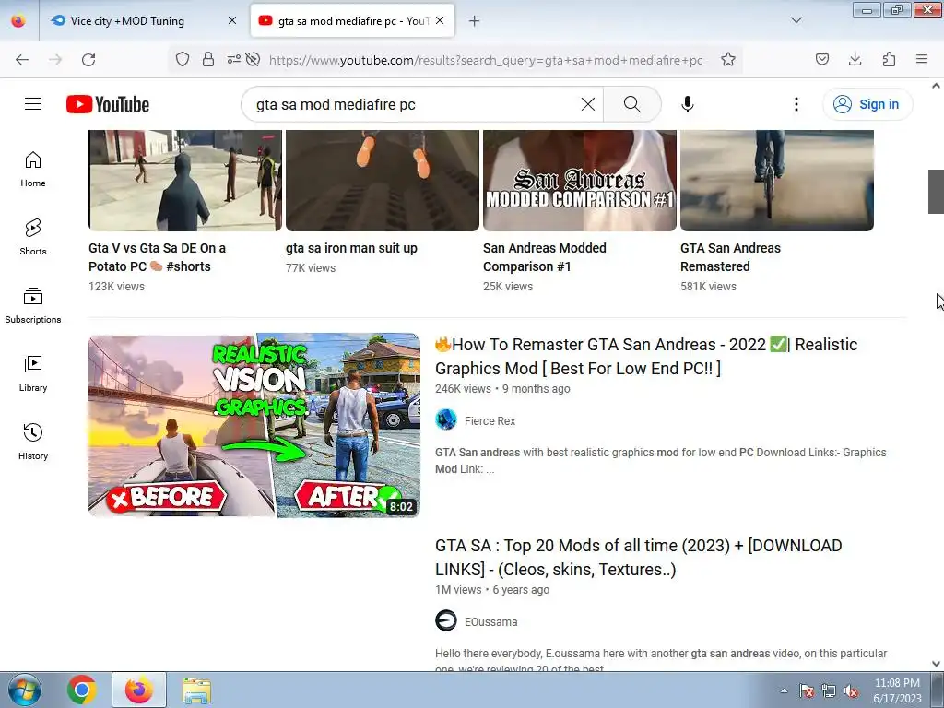This screenshot has height=708, width=944.
Task: Open the Windows Start menu
Action: point(25,690)
